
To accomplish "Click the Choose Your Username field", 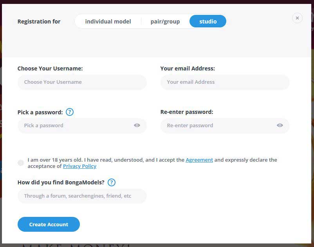I will 82,82.
